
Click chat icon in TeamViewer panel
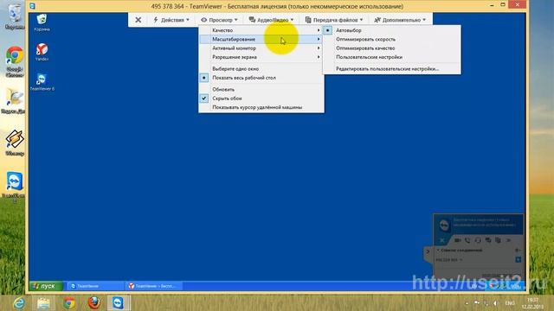pos(488,240)
